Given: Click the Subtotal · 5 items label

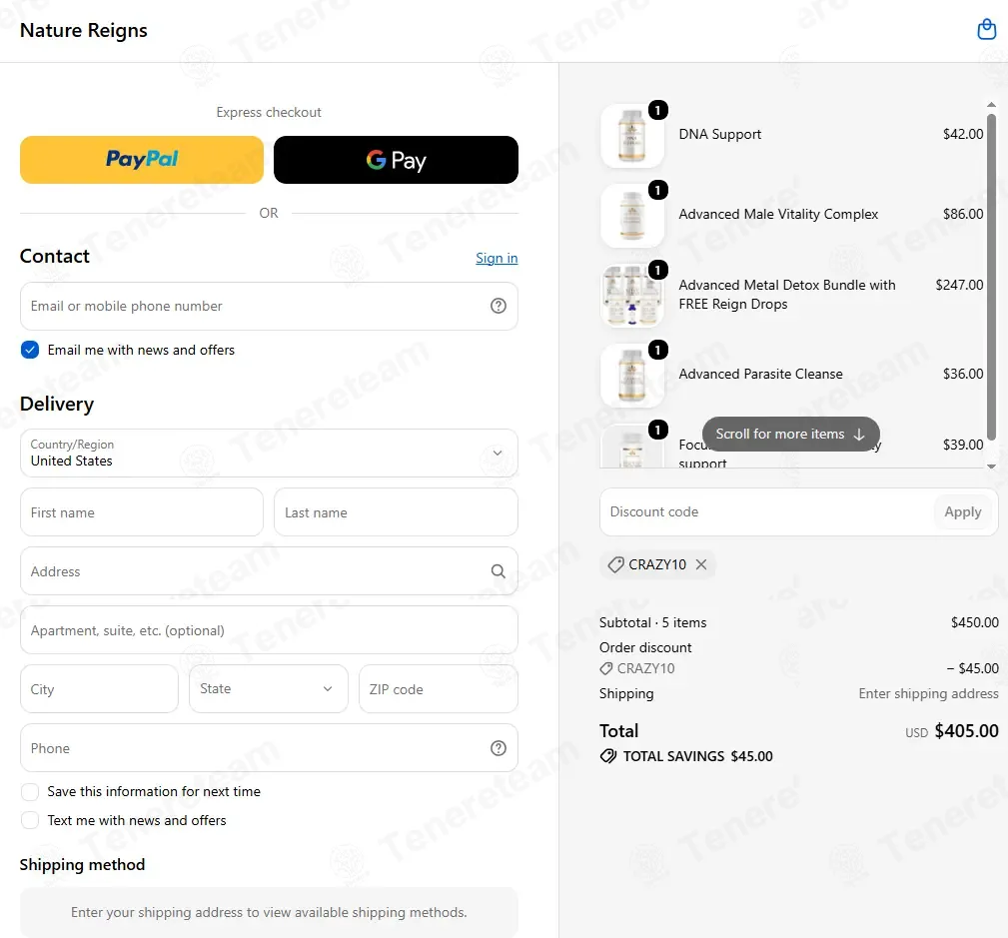Looking at the screenshot, I should [x=652, y=622].
